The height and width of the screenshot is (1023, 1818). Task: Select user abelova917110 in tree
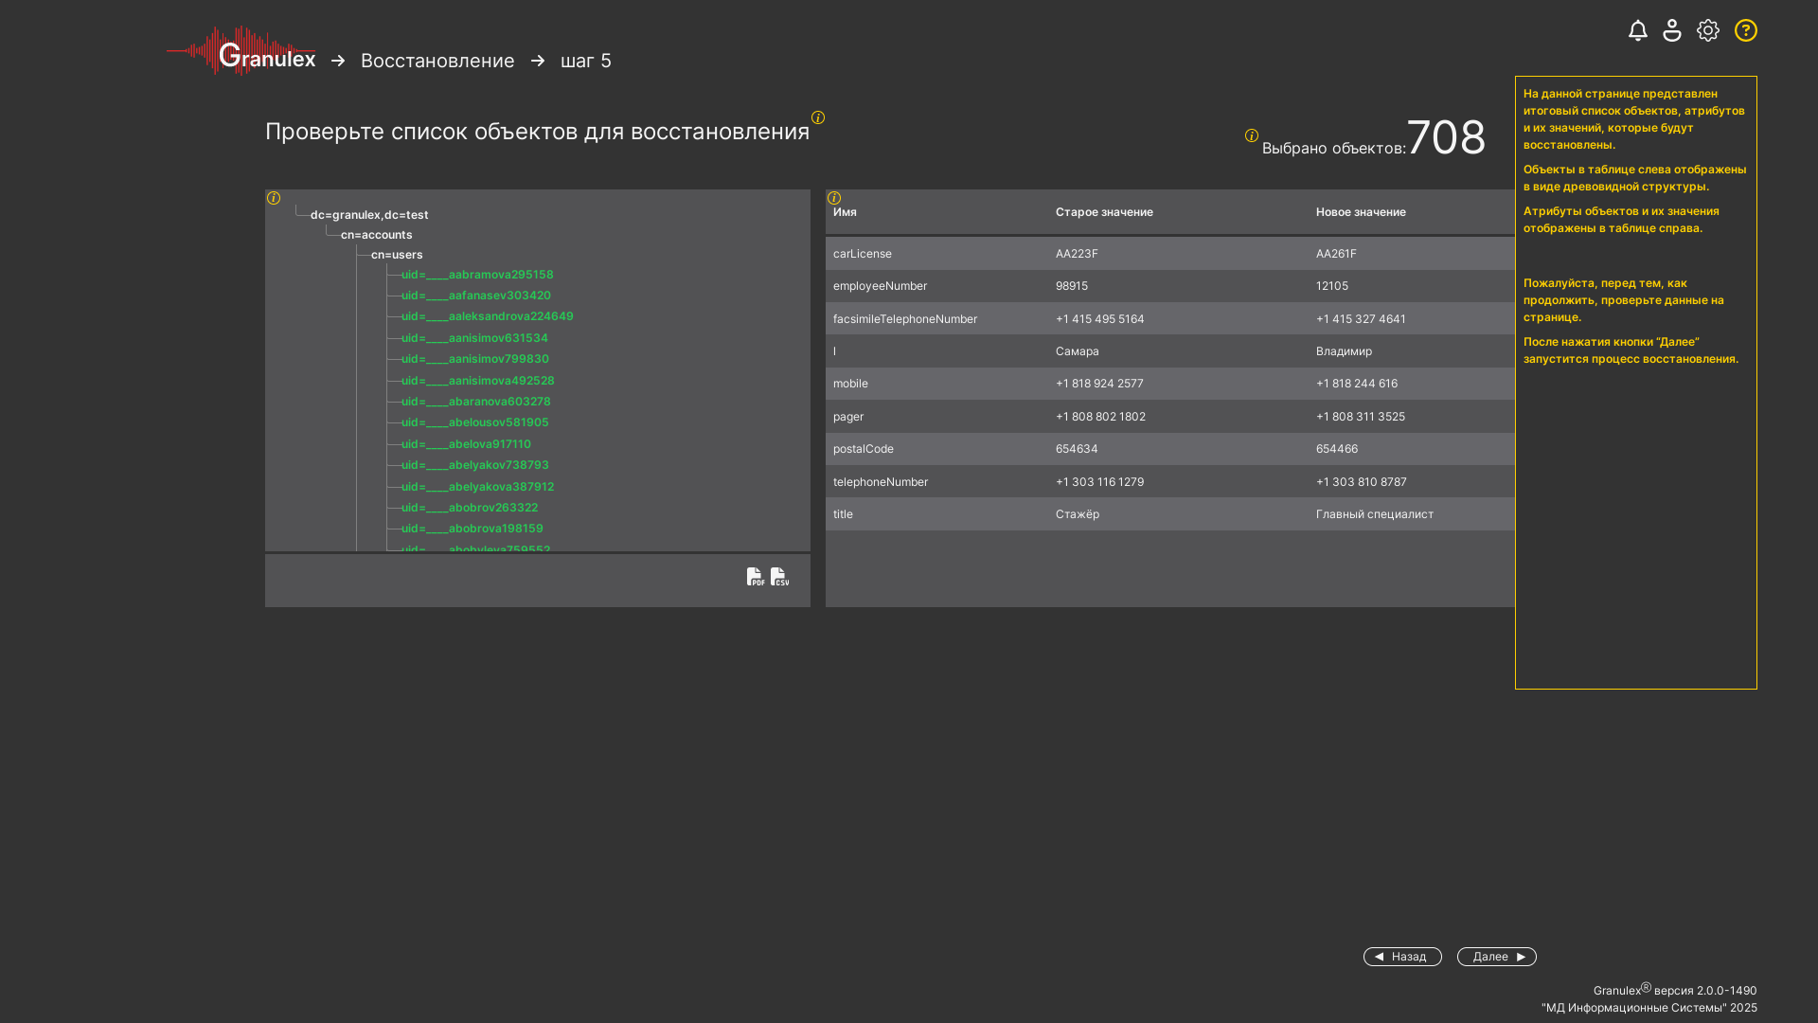pyautogui.click(x=466, y=444)
